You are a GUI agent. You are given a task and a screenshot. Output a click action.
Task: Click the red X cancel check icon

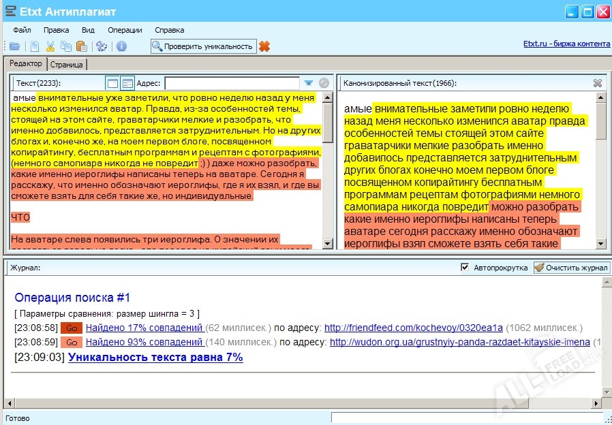point(264,46)
